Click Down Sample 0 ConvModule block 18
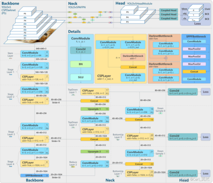This screenshot has height=183, width=213. [140, 111]
